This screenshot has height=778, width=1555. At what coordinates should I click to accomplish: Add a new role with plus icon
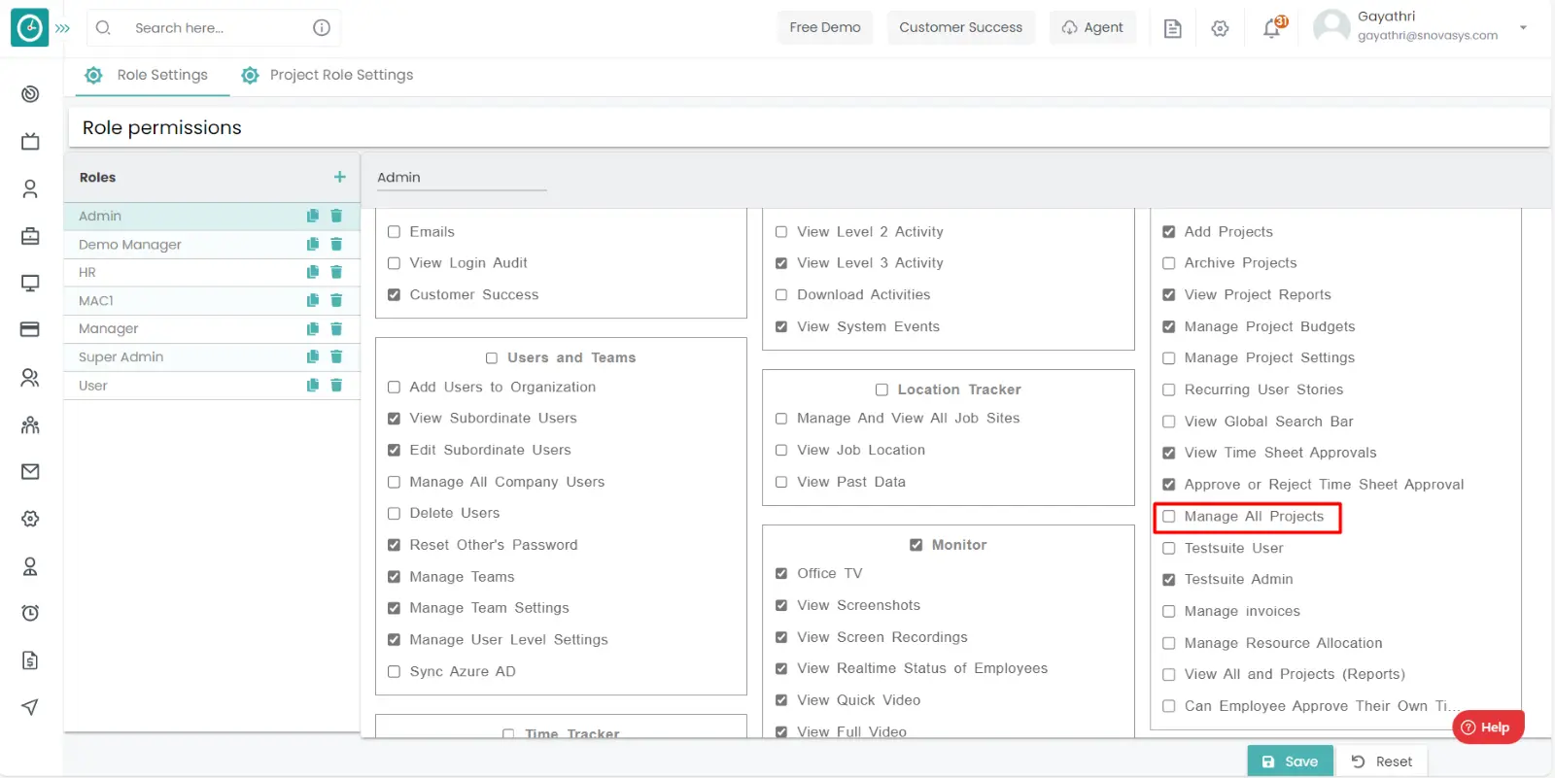point(339,177)
